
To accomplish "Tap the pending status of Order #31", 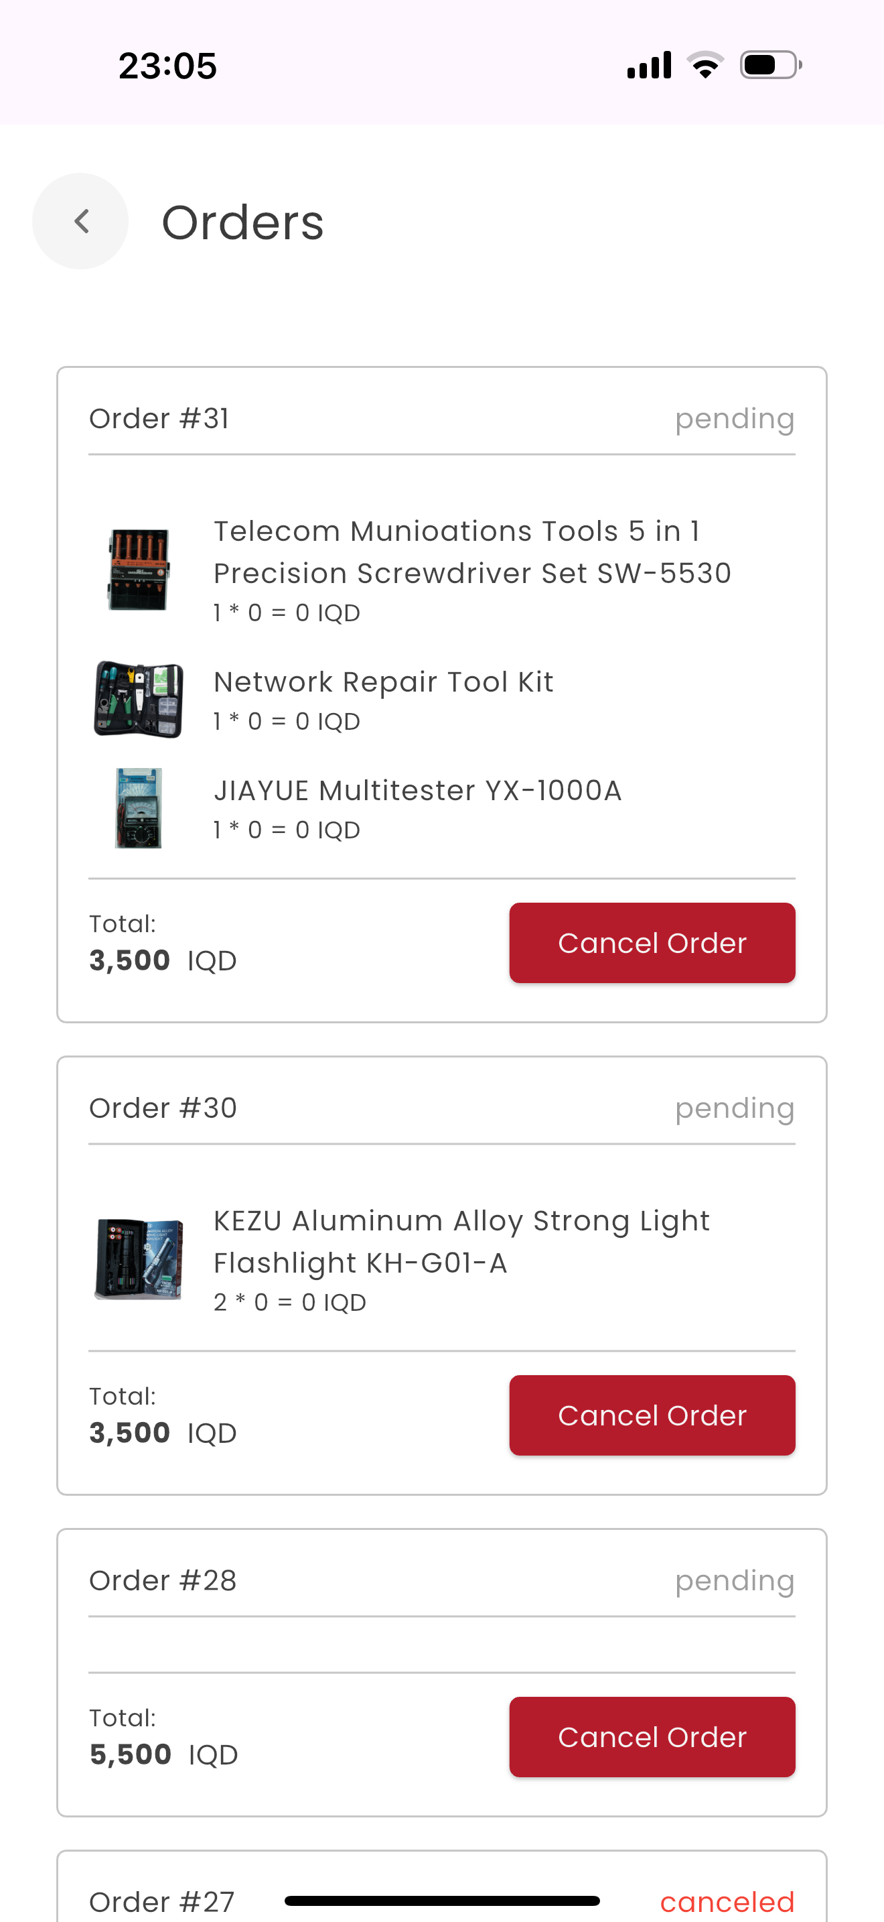I will point(735,420).
